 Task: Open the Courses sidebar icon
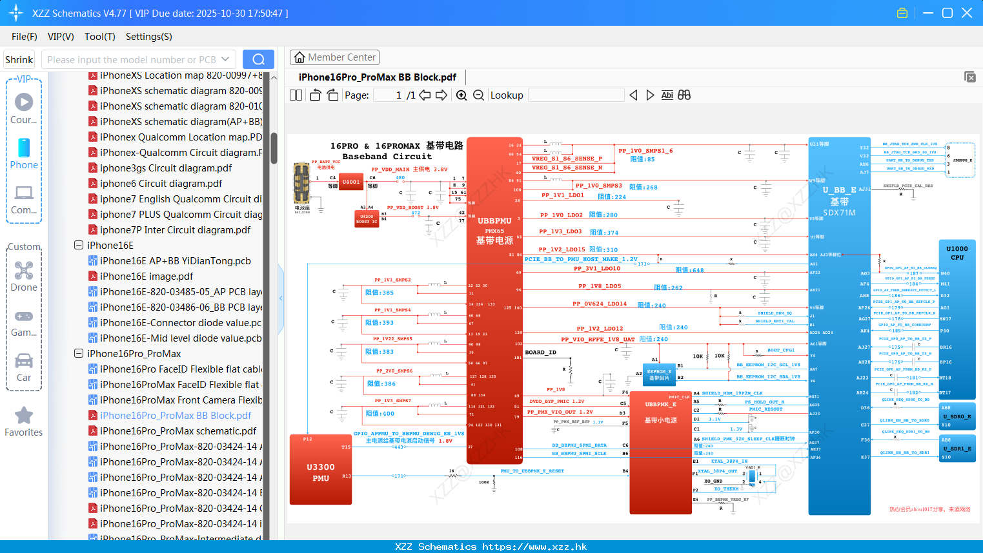[24, 108]
